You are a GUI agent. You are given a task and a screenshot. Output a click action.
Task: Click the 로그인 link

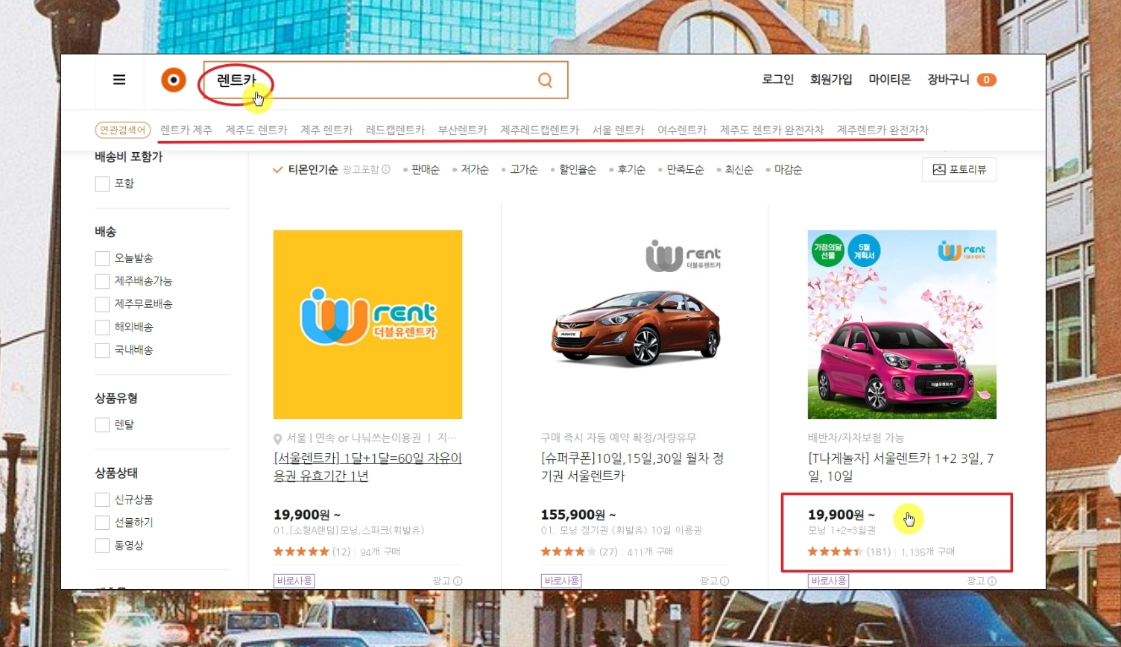[777, 80]
